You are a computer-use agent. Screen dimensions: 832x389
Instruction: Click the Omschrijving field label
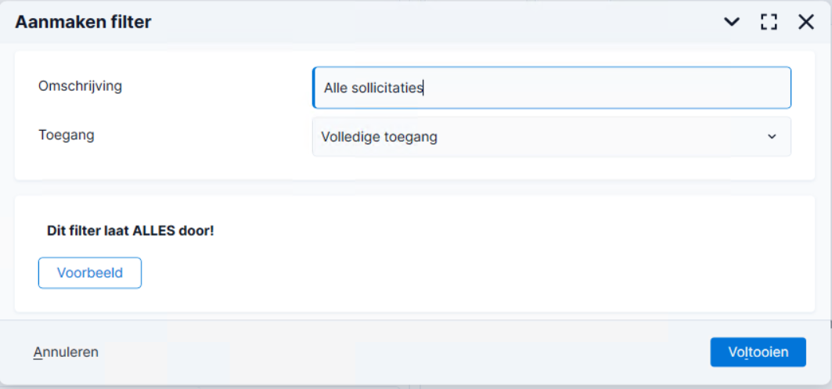pos(80,86)
